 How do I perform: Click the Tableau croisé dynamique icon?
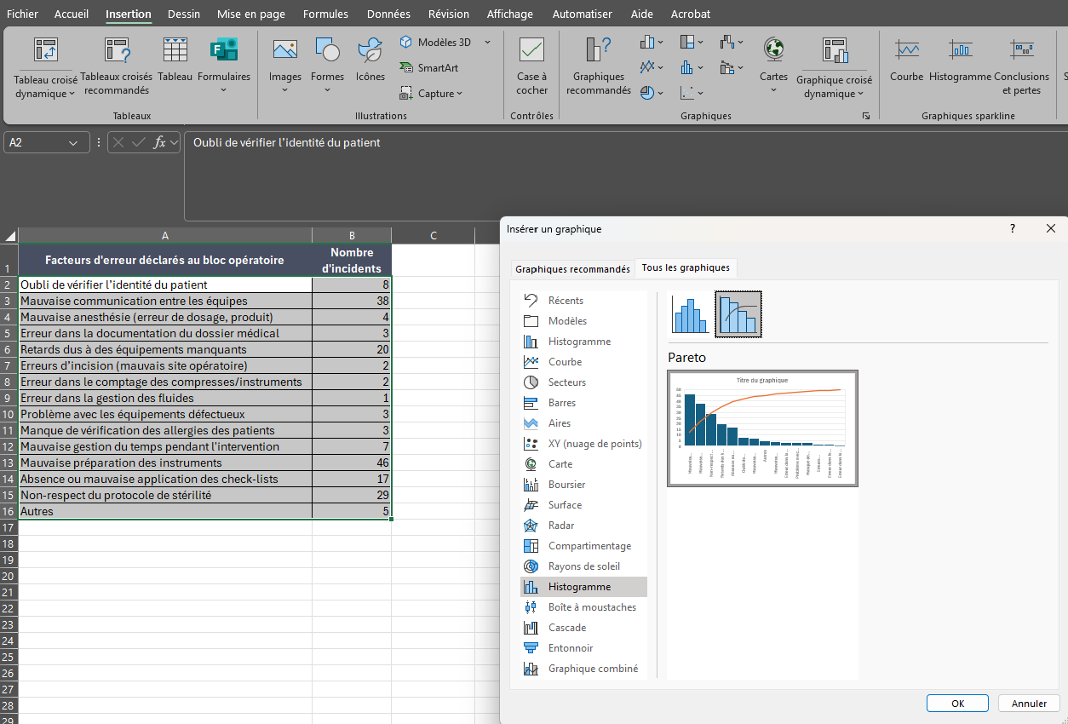coord(45,51)
